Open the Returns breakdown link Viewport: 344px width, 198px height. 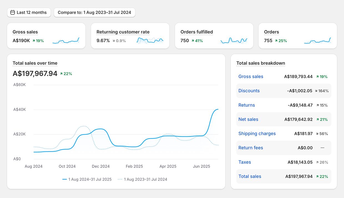[247, 105]
